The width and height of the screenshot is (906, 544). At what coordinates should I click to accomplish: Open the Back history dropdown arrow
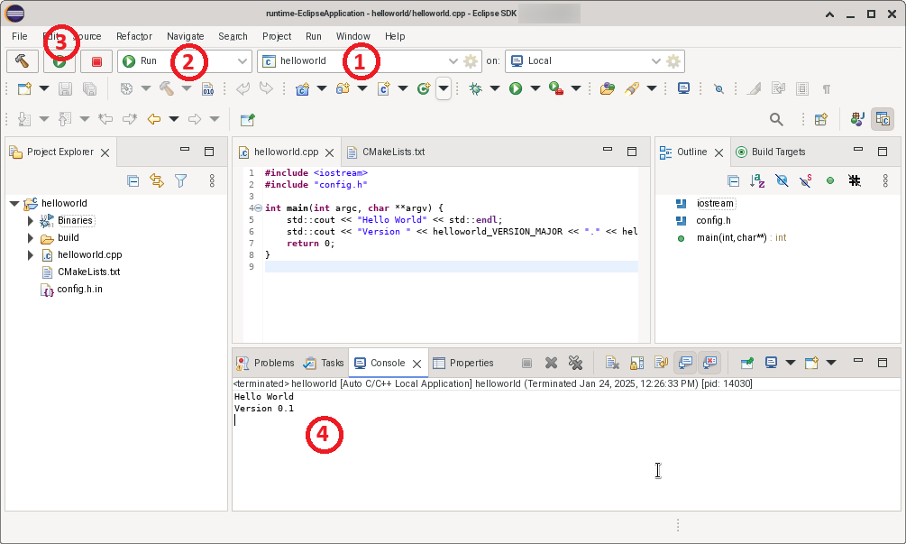tap(174, 119)
